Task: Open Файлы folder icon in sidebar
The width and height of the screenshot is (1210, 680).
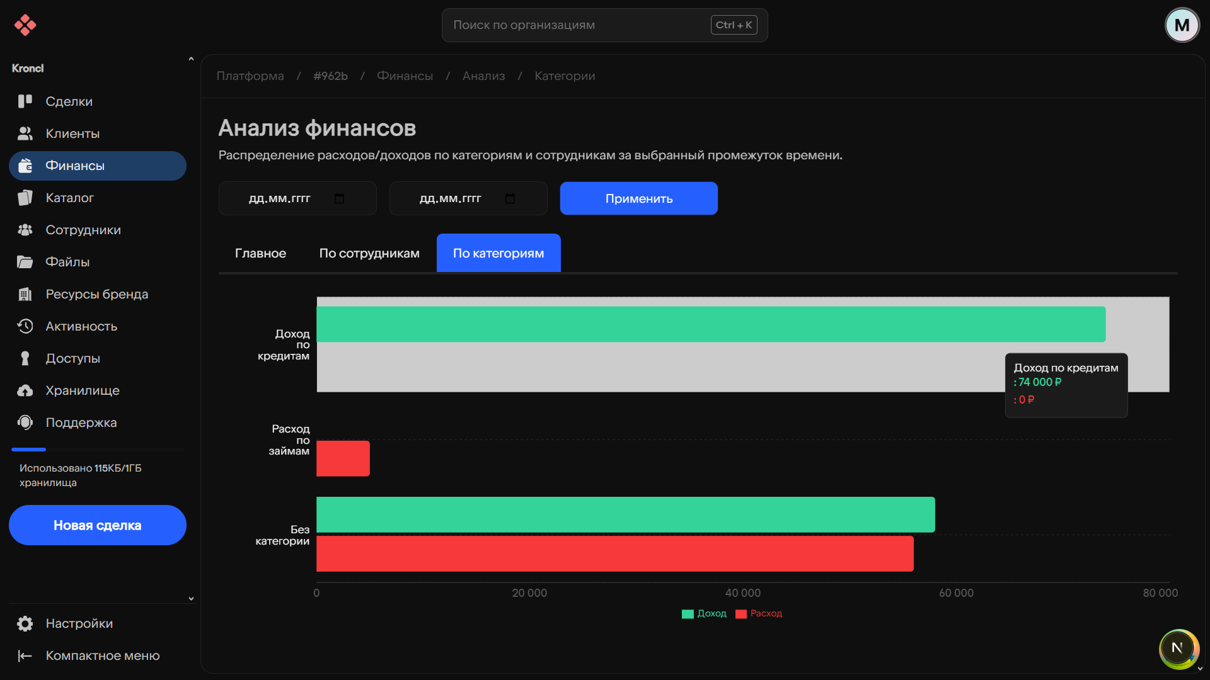Action: coord(25,262)
